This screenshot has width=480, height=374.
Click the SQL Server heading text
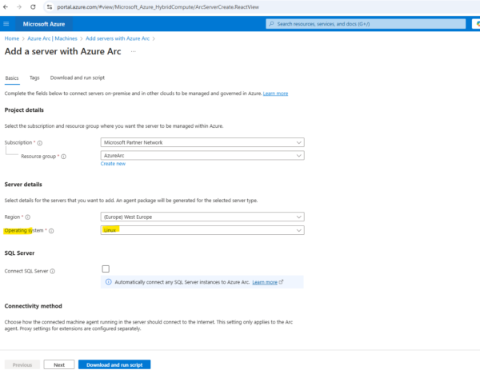pos(19,253)
